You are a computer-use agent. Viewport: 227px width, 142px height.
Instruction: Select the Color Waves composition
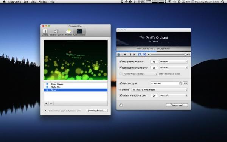(76, 84)
